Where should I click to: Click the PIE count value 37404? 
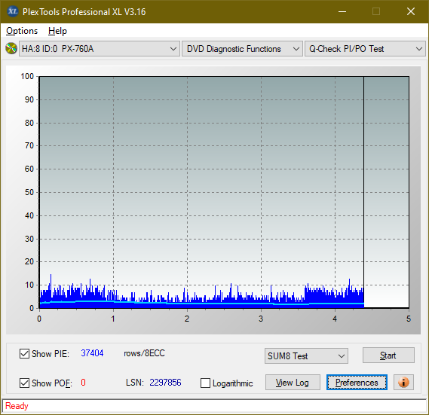92,353
